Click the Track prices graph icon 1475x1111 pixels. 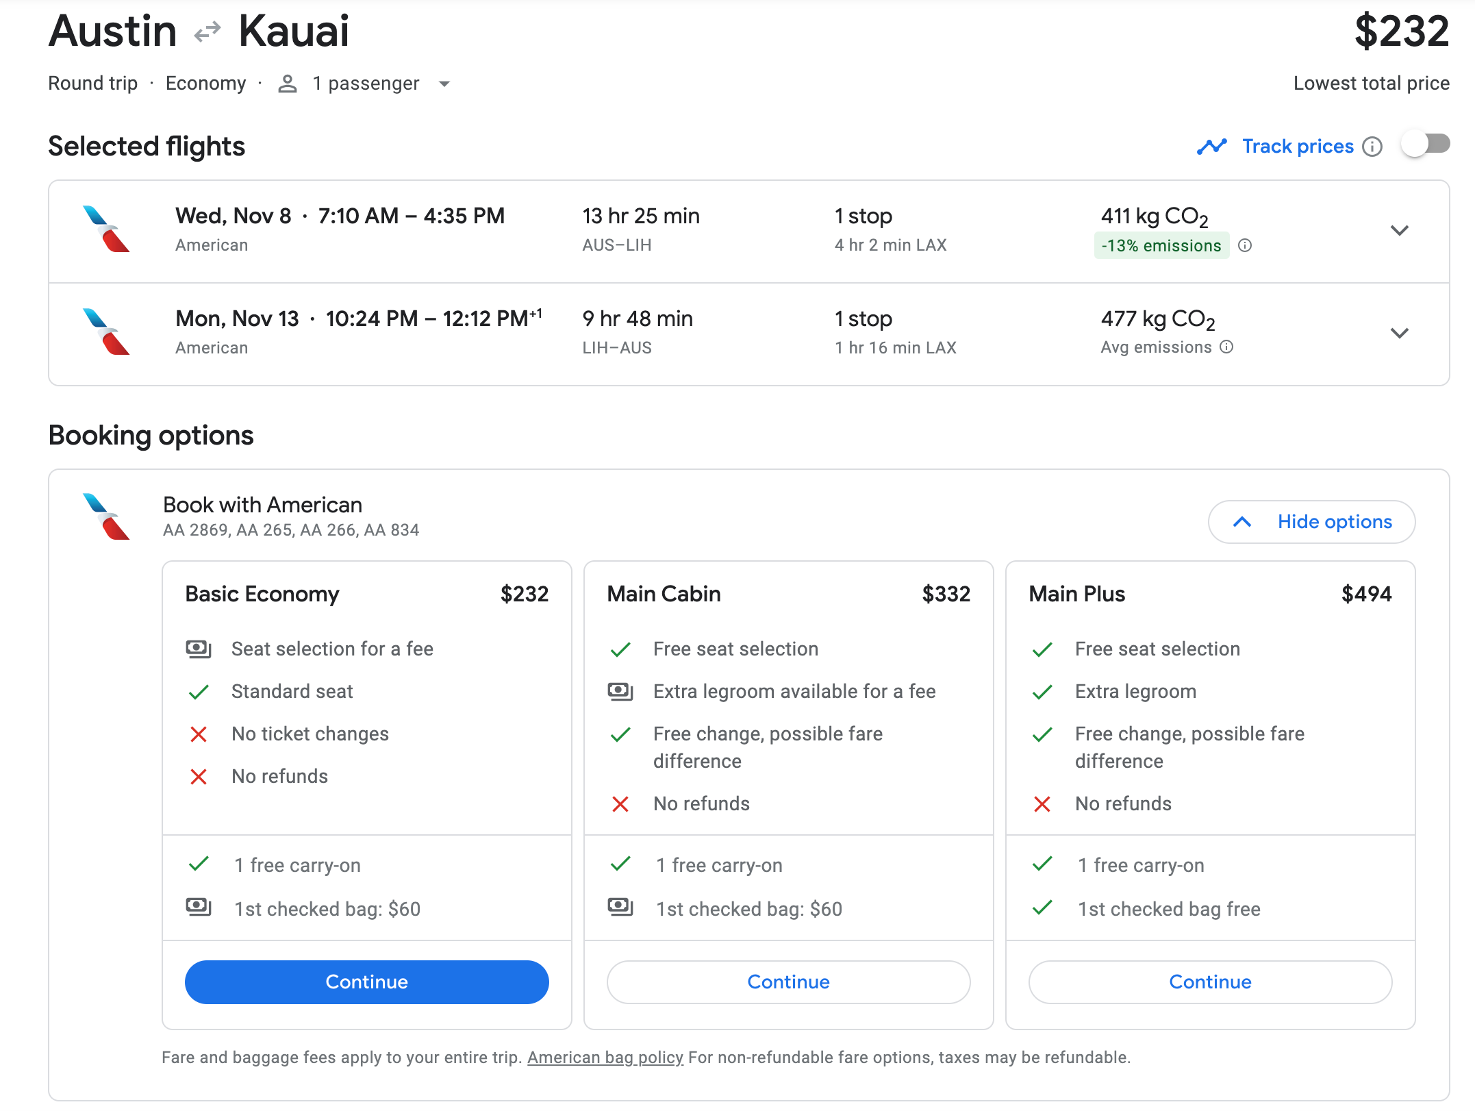coord(1211,147)
